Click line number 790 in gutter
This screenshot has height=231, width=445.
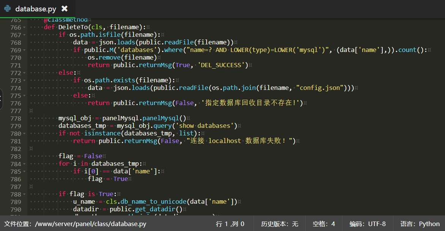(16, 210)
